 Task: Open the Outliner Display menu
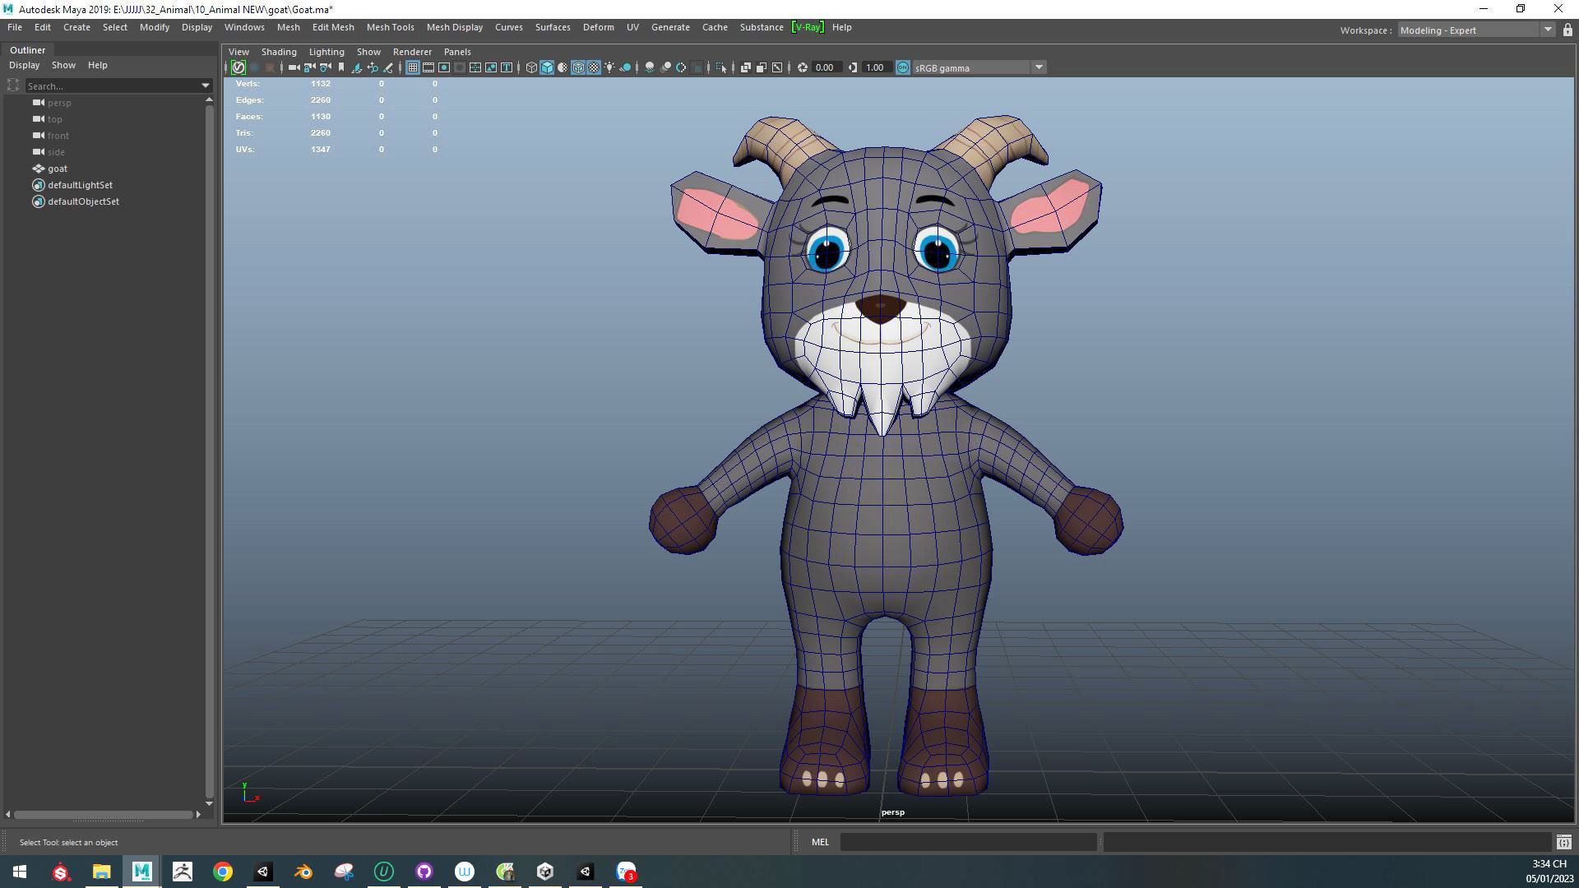(24, 65)
